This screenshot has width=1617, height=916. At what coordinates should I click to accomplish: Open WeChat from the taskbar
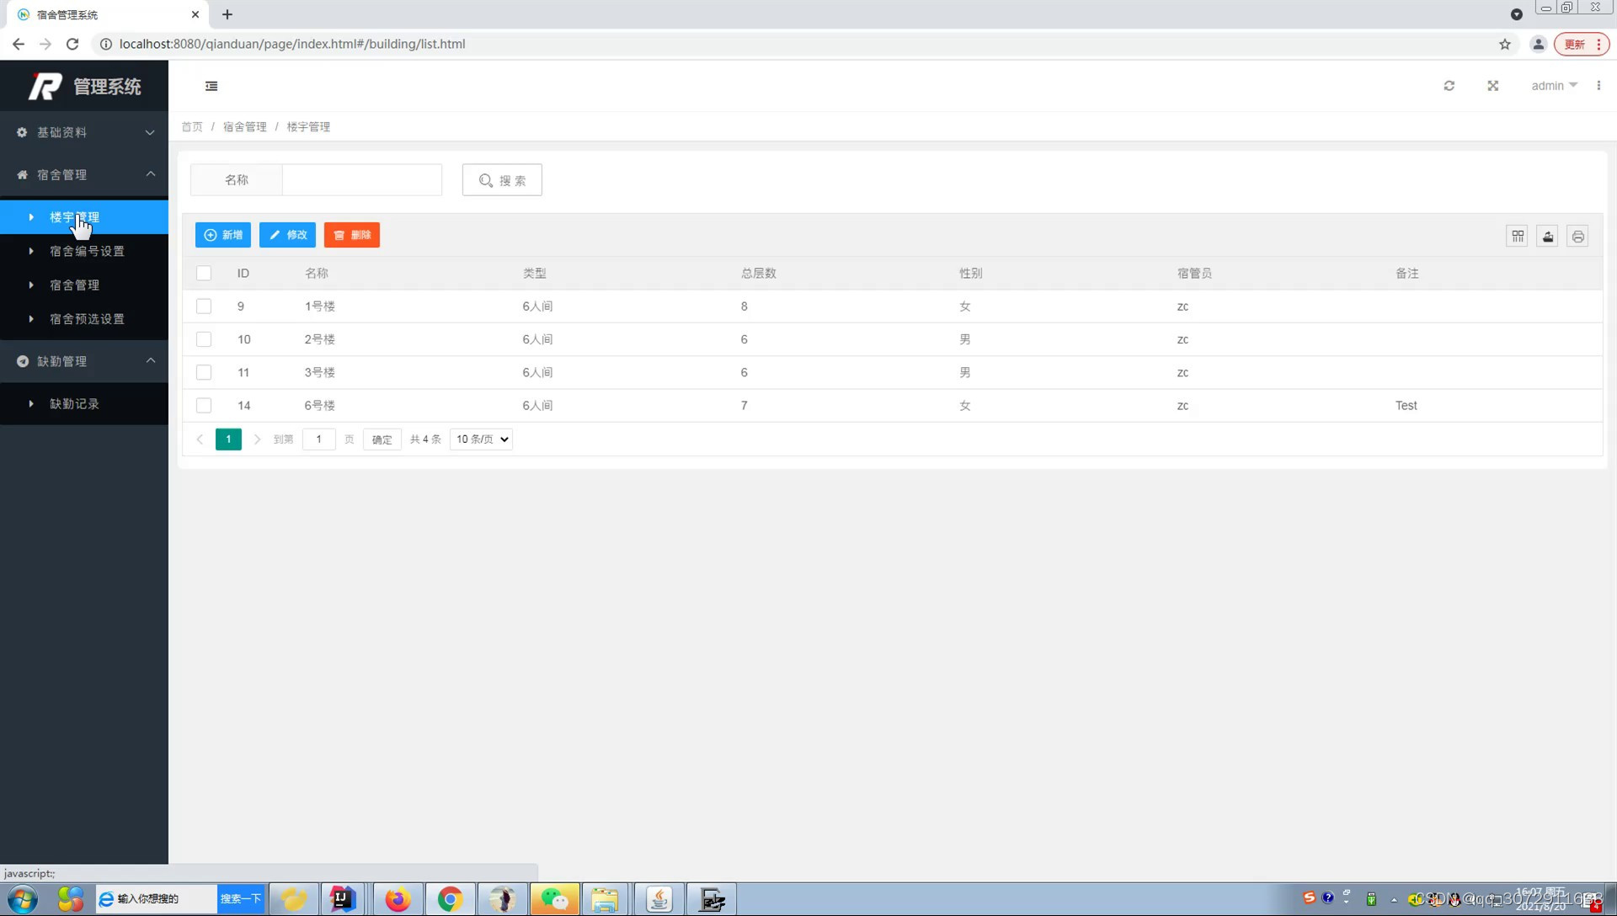(x=554, y=899)
